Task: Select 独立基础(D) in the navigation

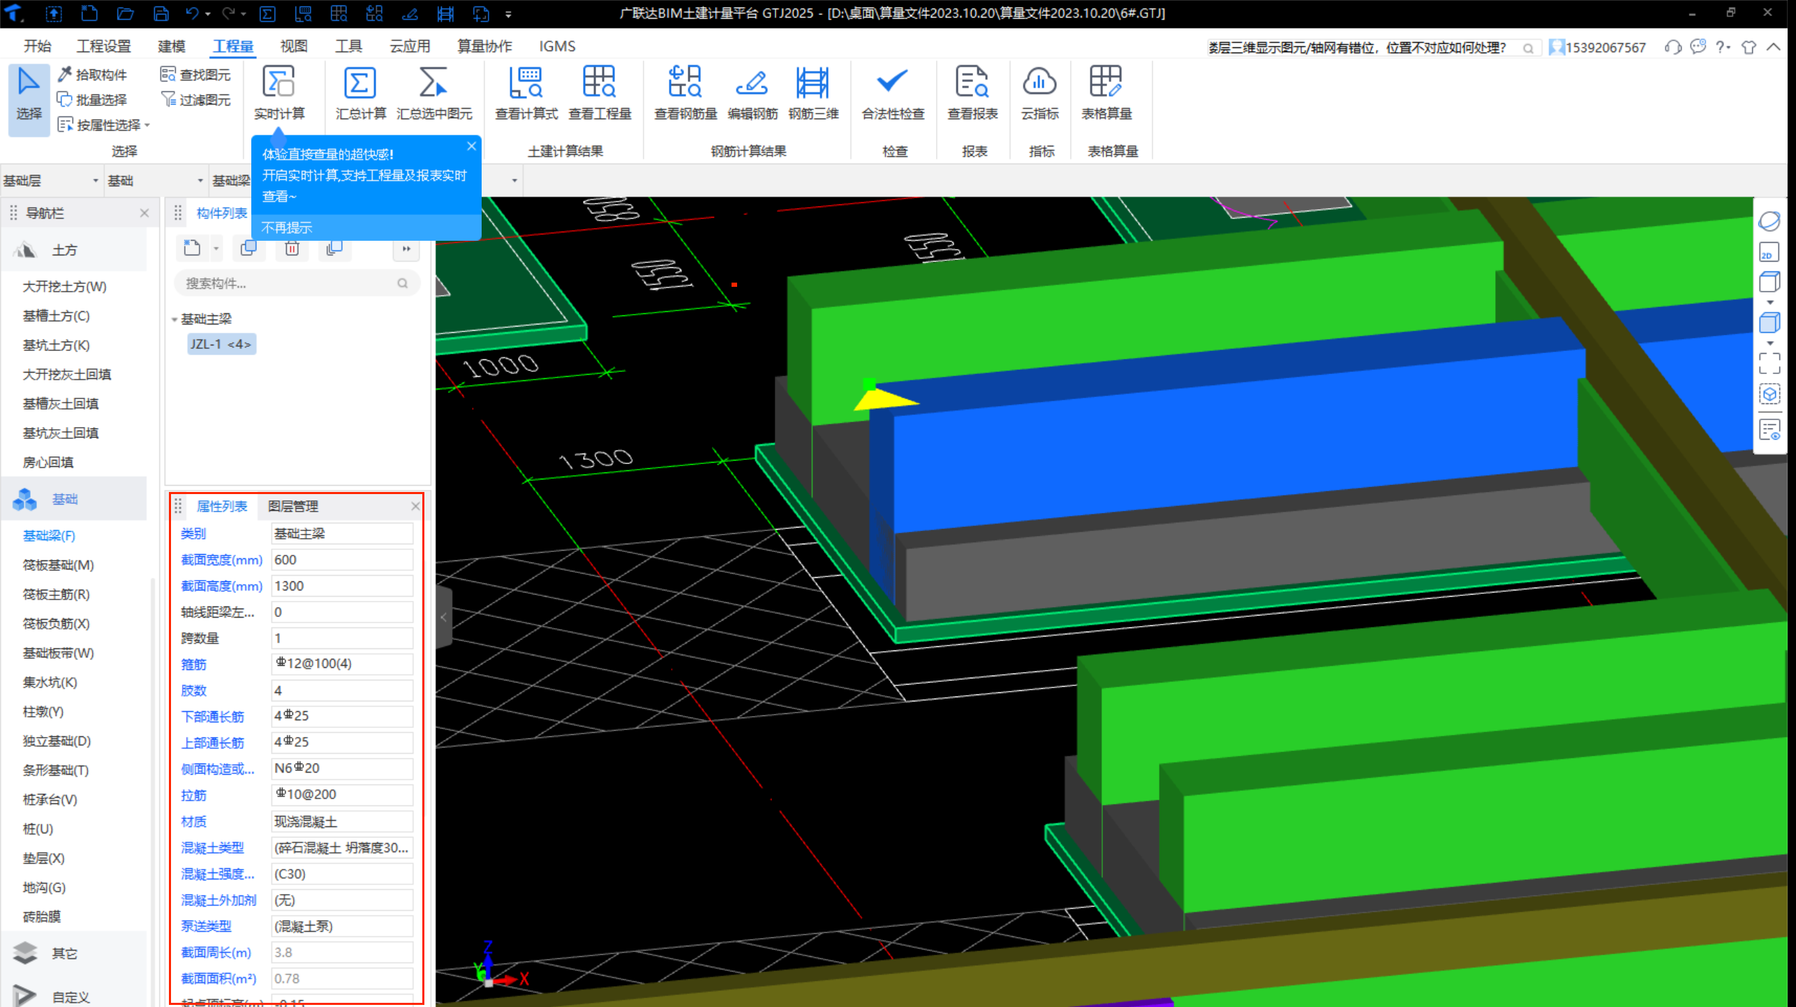Action: click(x=57, y=740)
